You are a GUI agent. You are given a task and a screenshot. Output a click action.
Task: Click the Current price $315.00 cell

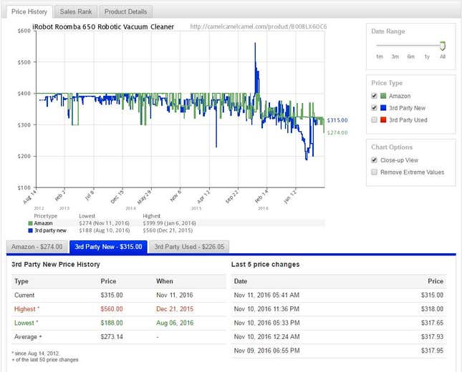(x=112, y=295)
